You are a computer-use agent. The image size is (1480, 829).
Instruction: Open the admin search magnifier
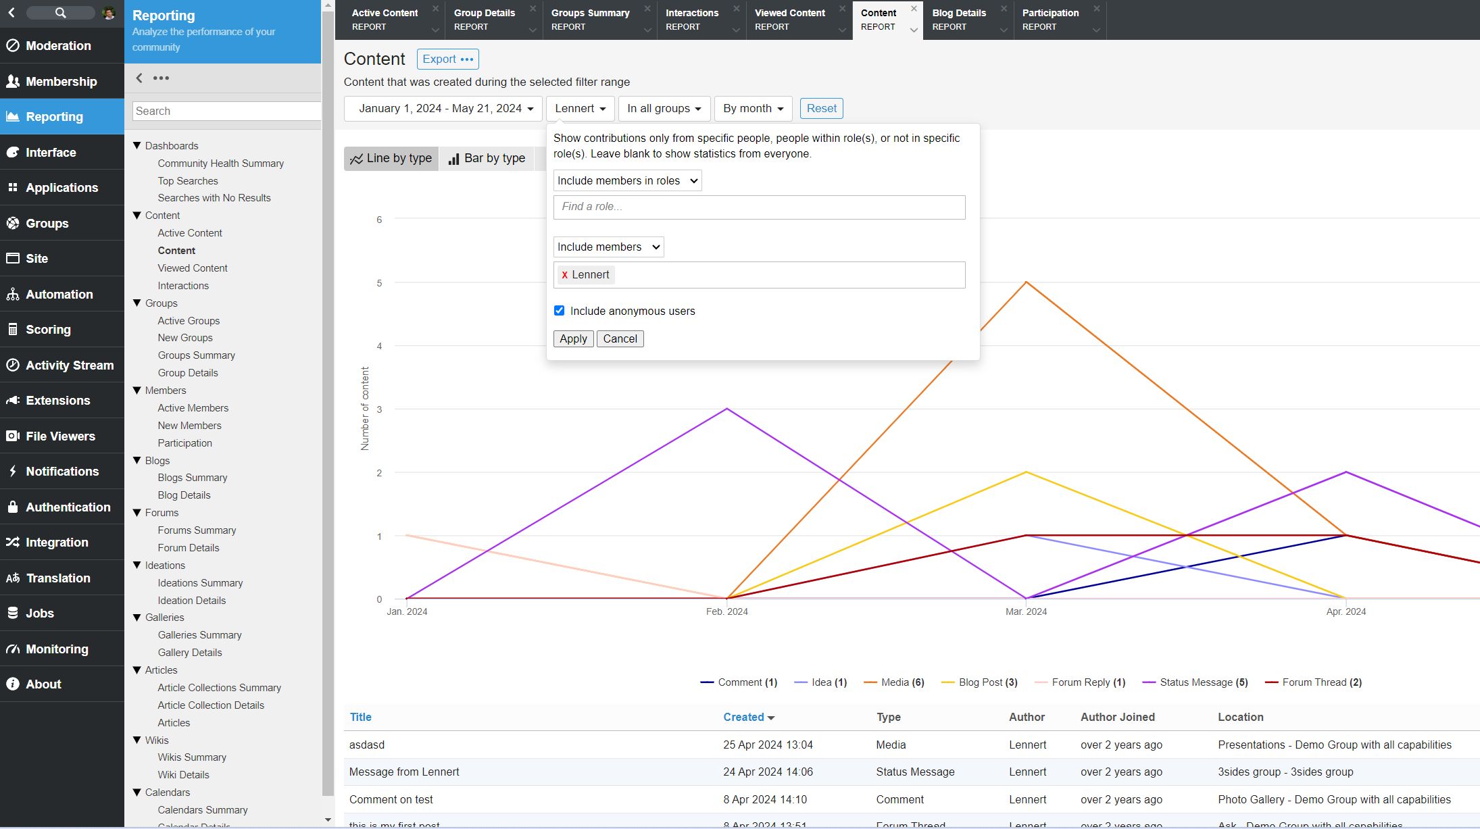click(x=60, y=12)
